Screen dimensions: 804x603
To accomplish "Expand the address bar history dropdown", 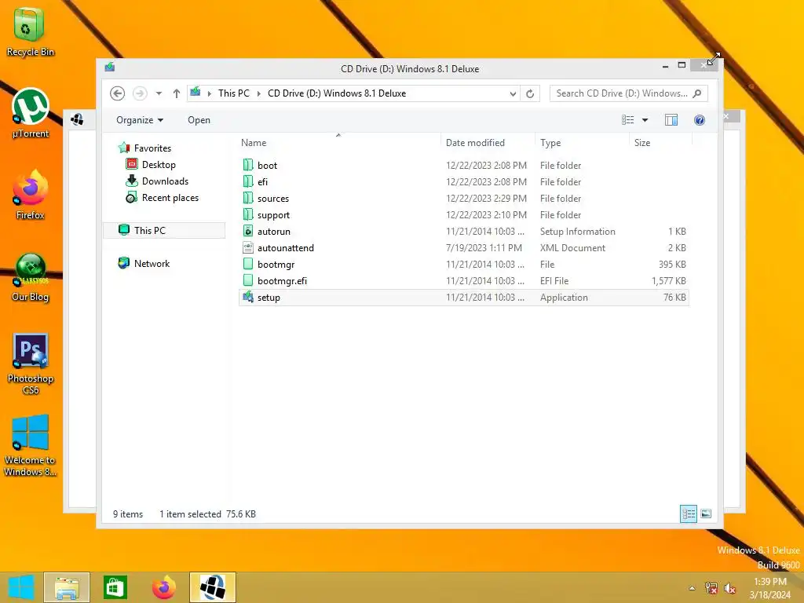I will (513, 93).
